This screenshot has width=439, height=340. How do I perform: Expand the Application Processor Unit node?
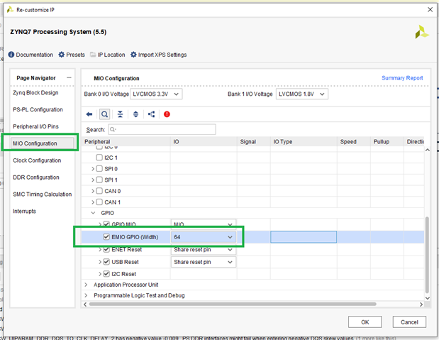click(x=87, y=285)
